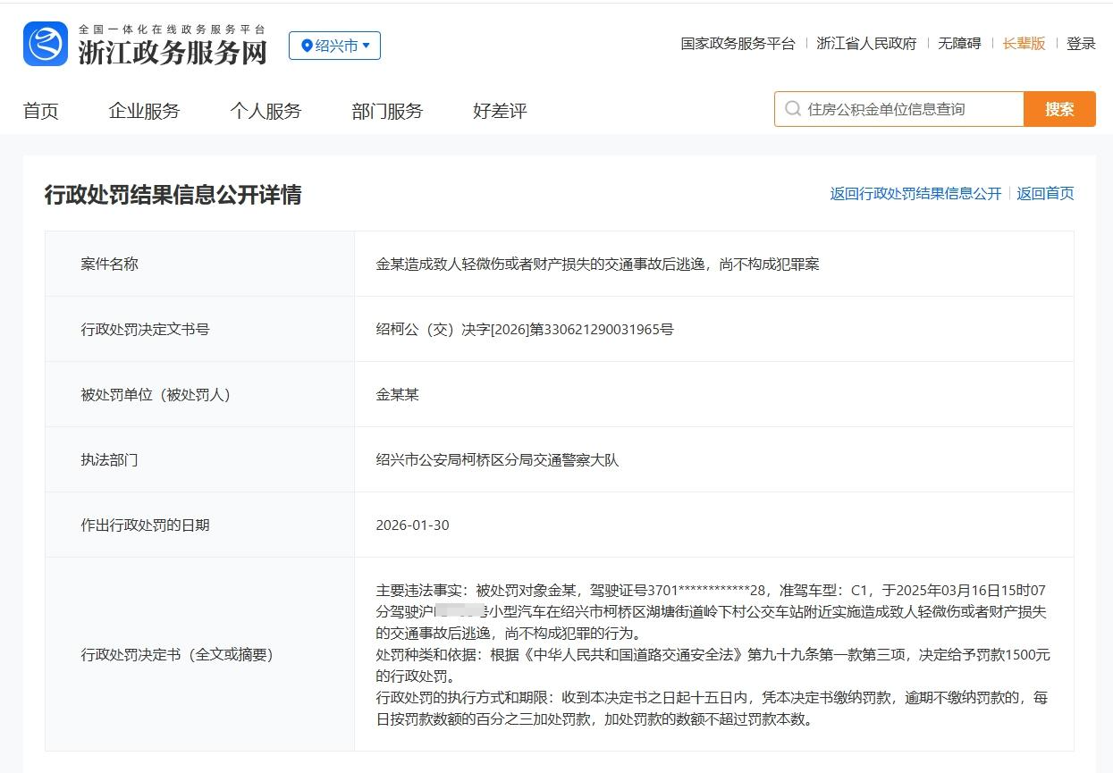Switch to 长辈版 elder mode

[1023, 43]
